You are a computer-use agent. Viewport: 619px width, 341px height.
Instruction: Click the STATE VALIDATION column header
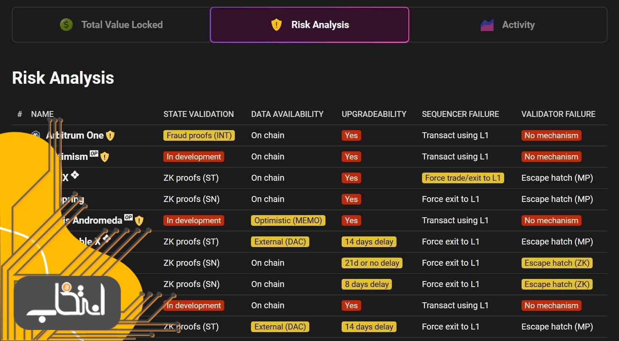tap(199, 114)
